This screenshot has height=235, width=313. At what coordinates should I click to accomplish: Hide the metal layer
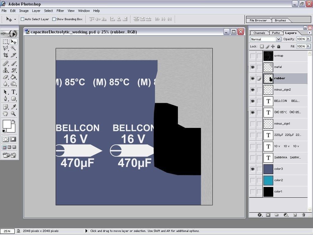(x=252, y=67)
